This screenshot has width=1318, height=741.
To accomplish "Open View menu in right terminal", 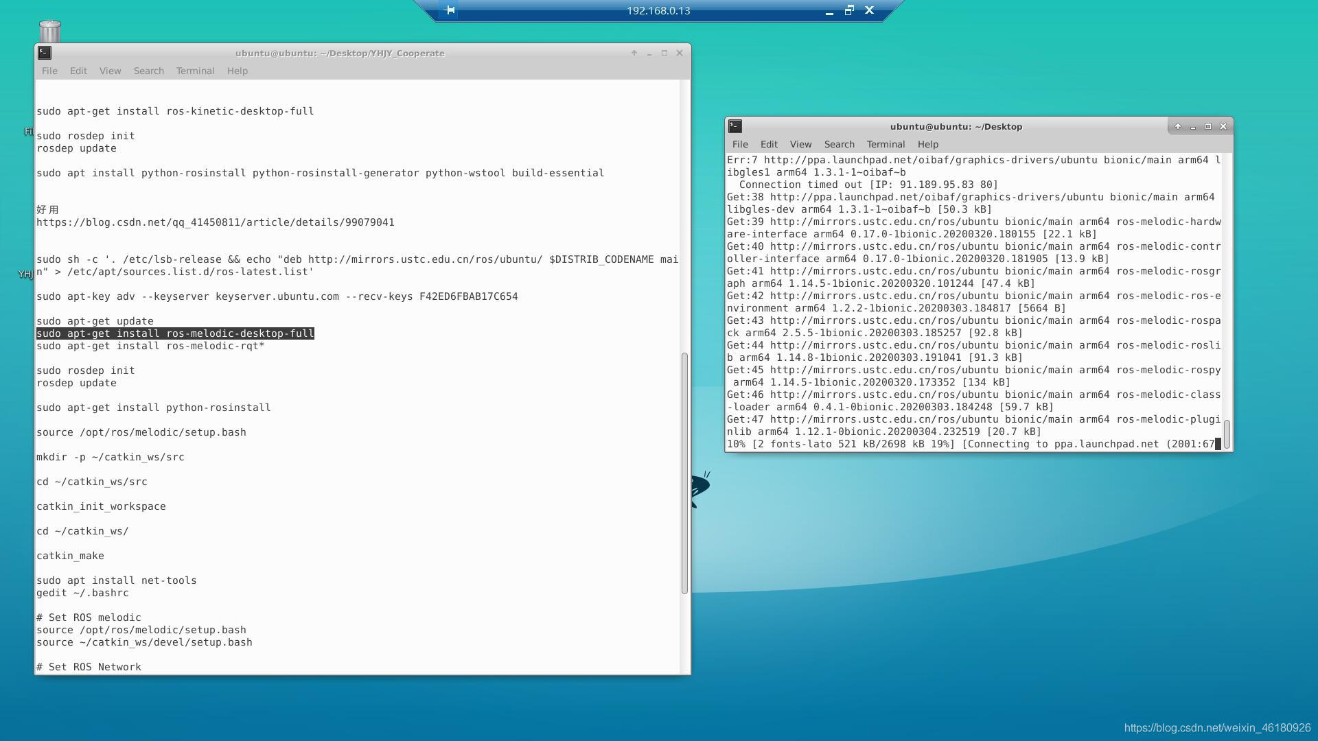I will 800,144.
